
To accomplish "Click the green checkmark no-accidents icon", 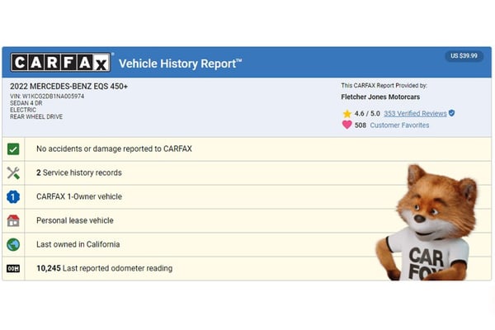I will [x=13, y=149].
